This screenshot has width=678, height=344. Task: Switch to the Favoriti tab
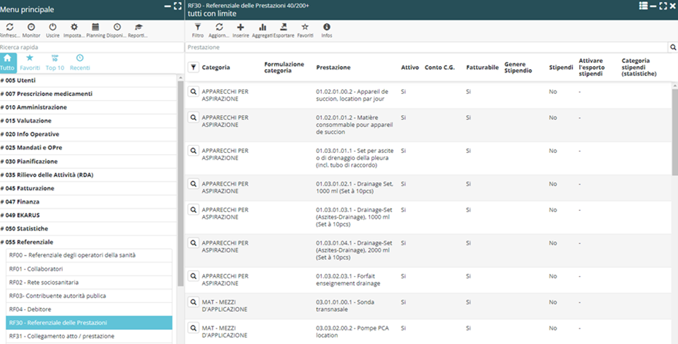click(x=30, y=62)
